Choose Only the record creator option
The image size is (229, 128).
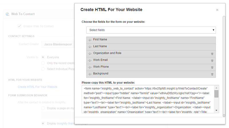(x=43, y=63)
